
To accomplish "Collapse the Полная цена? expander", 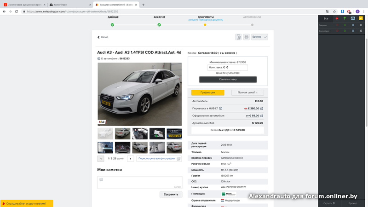I will 247,92.
